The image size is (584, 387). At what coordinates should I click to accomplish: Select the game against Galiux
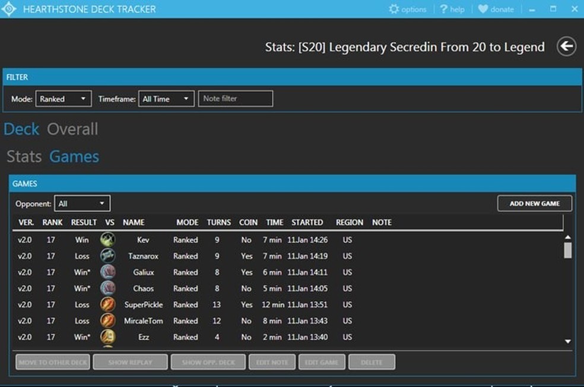point(287,272)
